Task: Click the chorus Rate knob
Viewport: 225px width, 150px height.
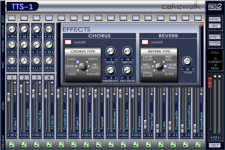Action: 110,51
